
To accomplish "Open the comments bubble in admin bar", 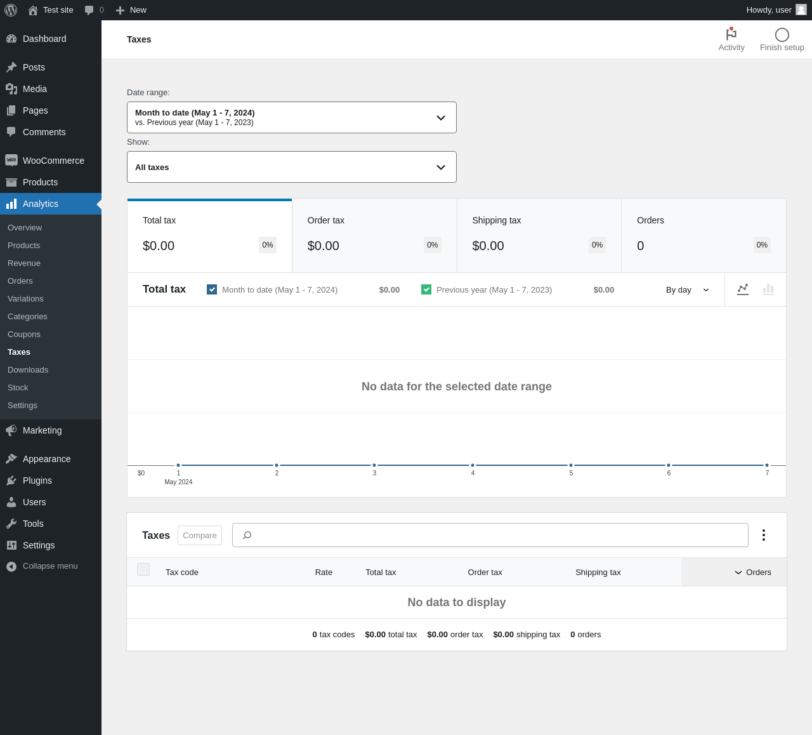I will pyautogui.click(x=93, y=10).
